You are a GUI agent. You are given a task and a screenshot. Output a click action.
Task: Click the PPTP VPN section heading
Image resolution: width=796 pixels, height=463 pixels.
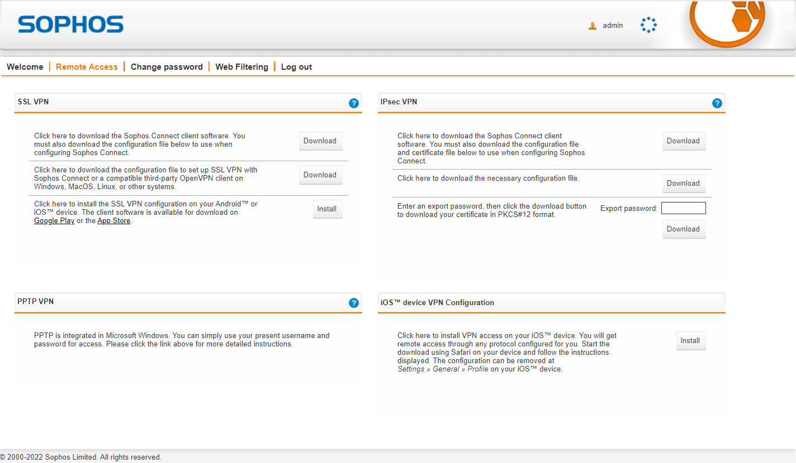pos(36,301)
